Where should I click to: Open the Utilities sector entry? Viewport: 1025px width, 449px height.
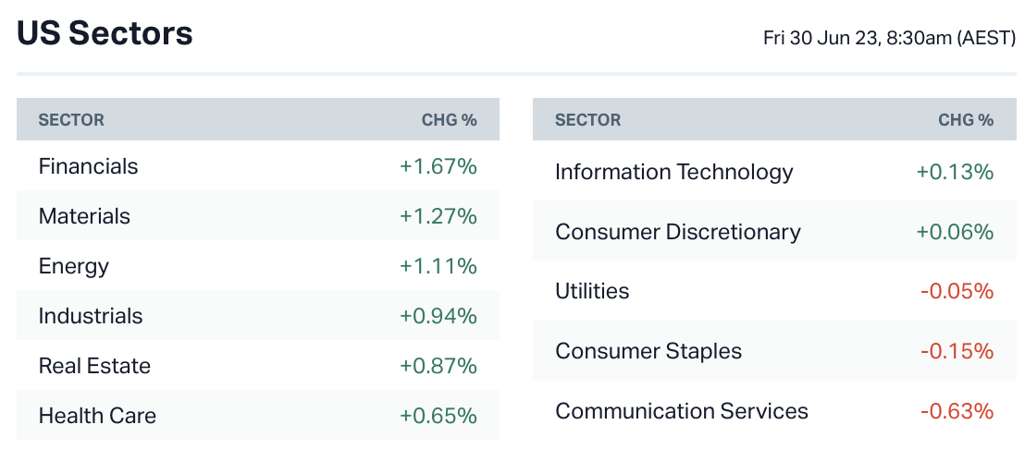pos(592,291)
